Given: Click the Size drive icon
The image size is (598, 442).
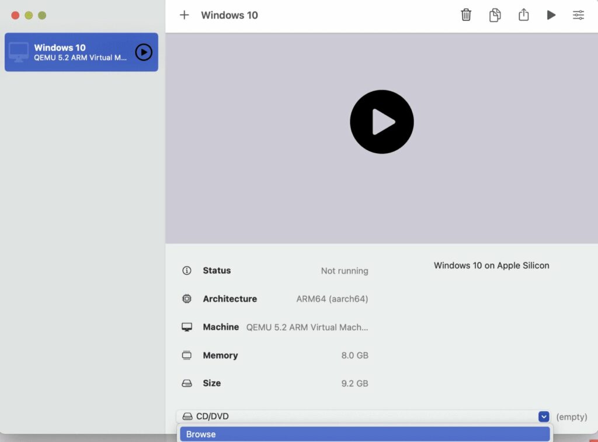Looking at the screenshot, I should [186, 383].
